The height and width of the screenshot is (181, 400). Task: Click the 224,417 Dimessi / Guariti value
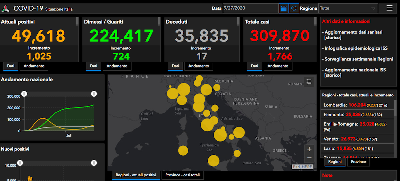[121, 36]
